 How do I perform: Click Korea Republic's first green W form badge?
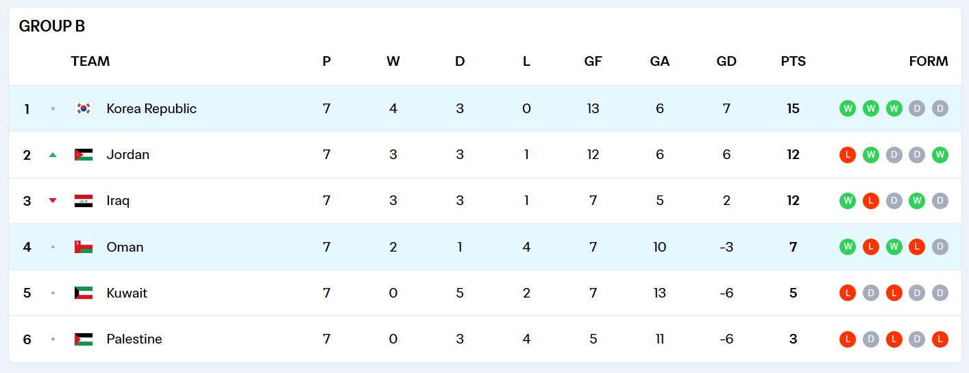(x=848, y=108)
